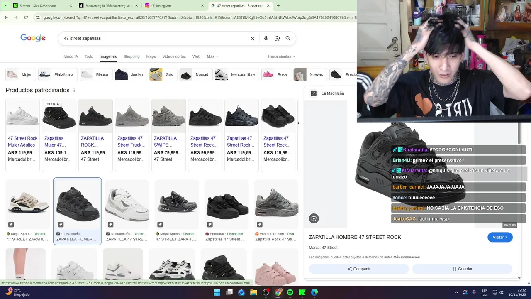The height and width of the screenshot is (299, 531).
Task: Open Google Lens image search
Action: tap(277, 38)
